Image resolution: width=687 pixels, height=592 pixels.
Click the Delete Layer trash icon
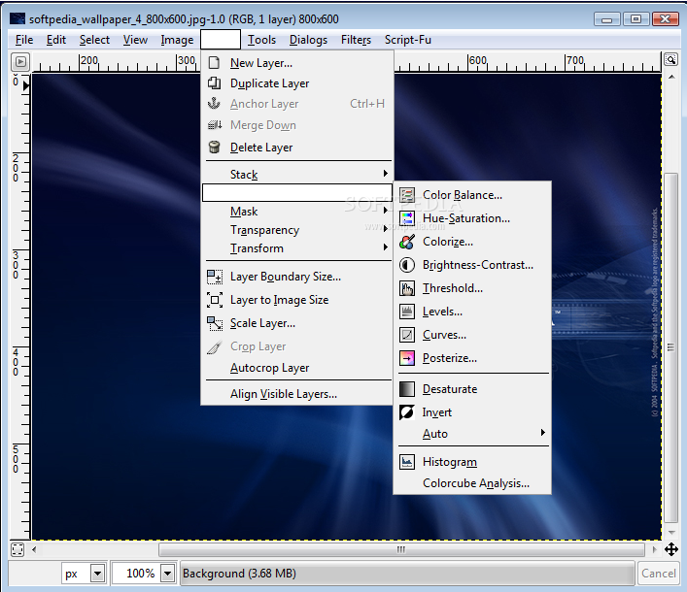coord(214,147)
